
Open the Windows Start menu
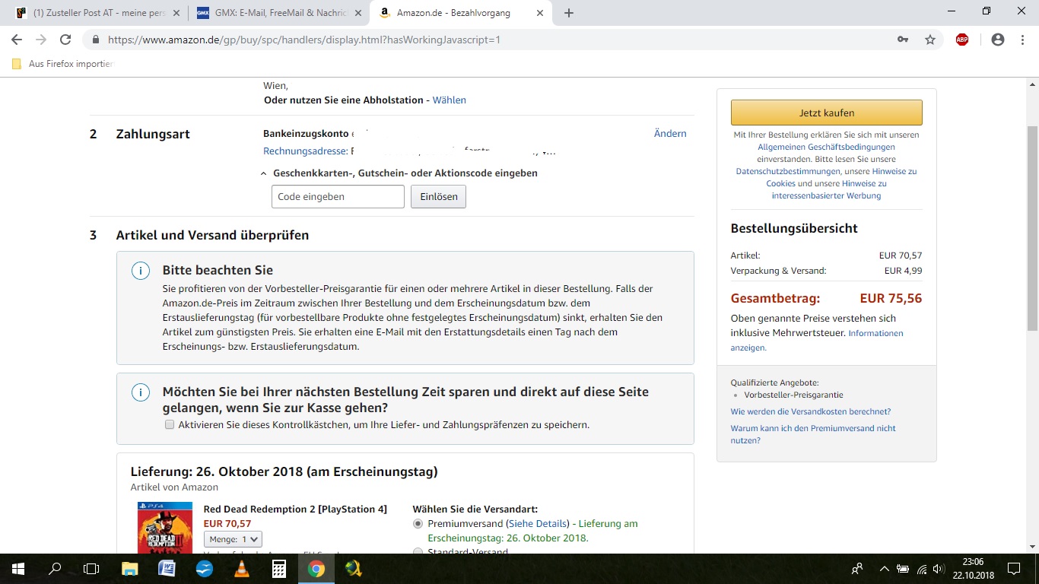[x=18, y=569]
